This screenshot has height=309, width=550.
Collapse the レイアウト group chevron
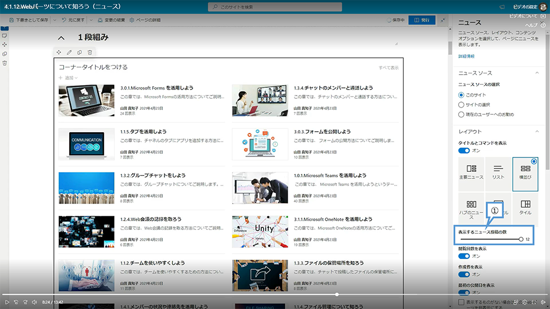point(537,131)
